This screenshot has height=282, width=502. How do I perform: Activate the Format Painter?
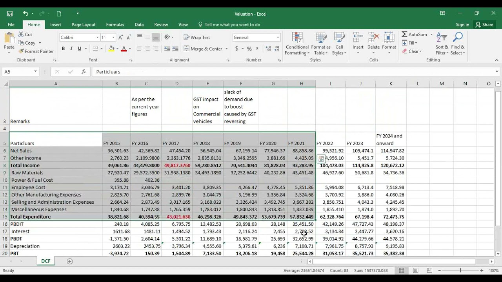pos(36,51)
